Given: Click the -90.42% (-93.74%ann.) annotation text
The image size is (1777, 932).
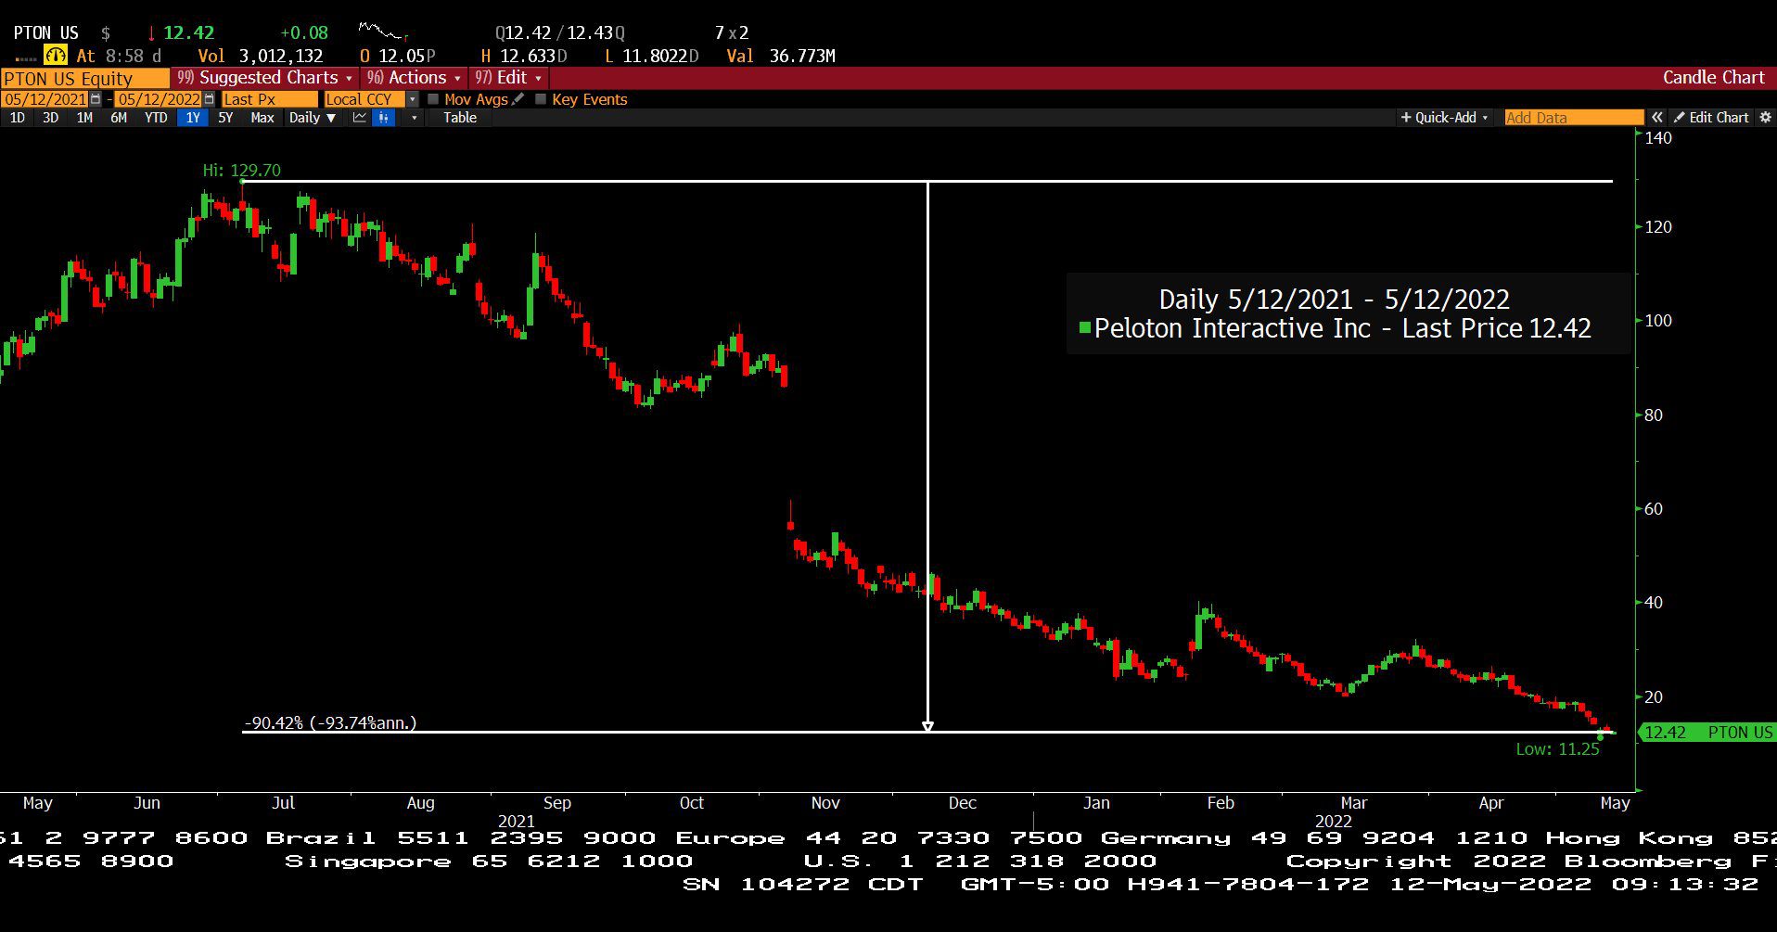Looking at the screenshot, I should pos(330,722).
